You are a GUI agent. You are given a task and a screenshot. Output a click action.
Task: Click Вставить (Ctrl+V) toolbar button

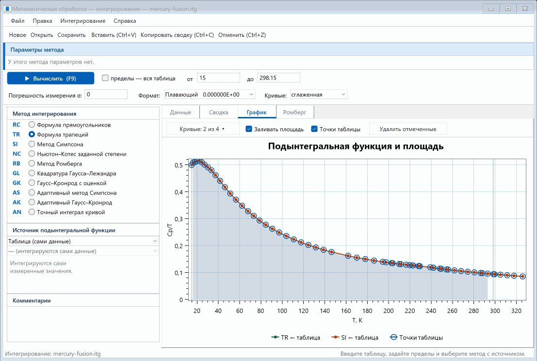click(114, 35)
